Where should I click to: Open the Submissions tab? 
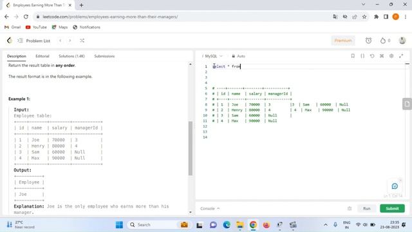pos(104,56)
